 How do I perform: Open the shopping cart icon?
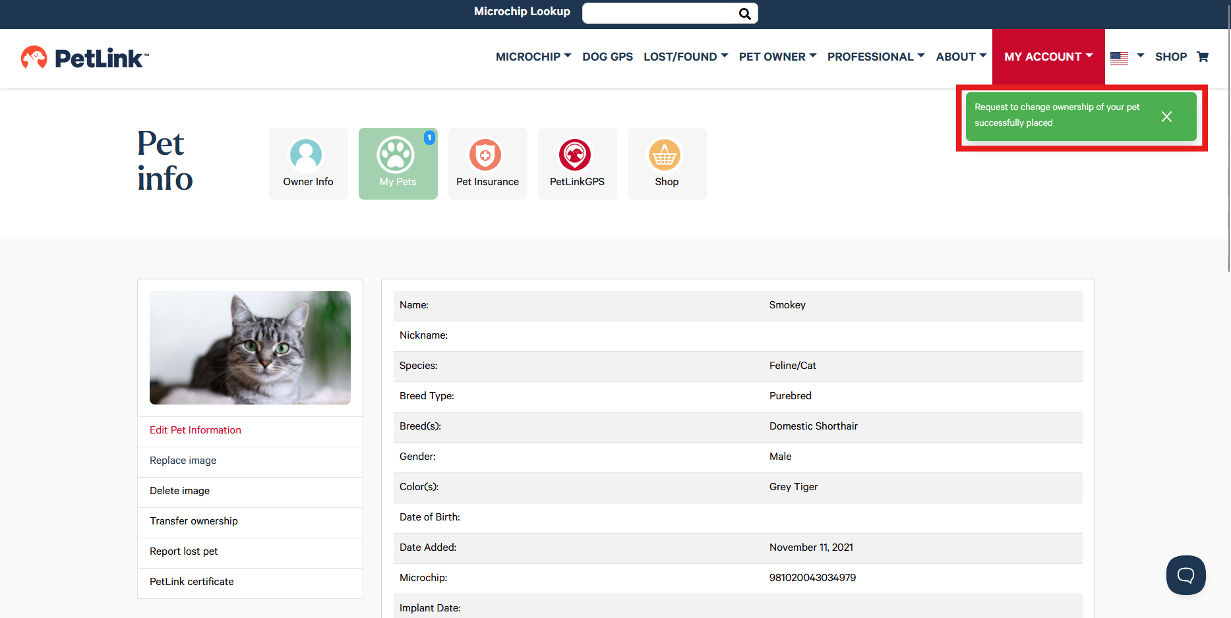click(1203, 57)
